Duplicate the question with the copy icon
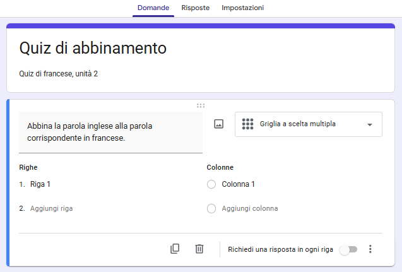402x272 pixels. (175, 249)
